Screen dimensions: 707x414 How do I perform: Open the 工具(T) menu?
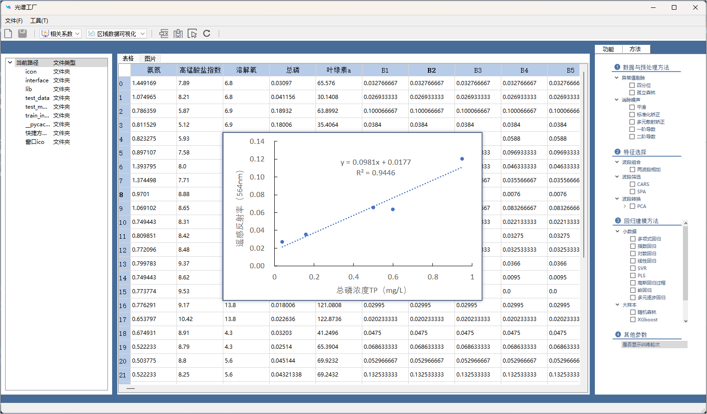39,21
